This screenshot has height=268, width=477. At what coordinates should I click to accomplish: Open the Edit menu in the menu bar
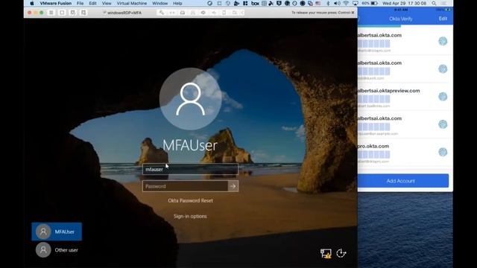pyautogui.click(x=92, y=3)
